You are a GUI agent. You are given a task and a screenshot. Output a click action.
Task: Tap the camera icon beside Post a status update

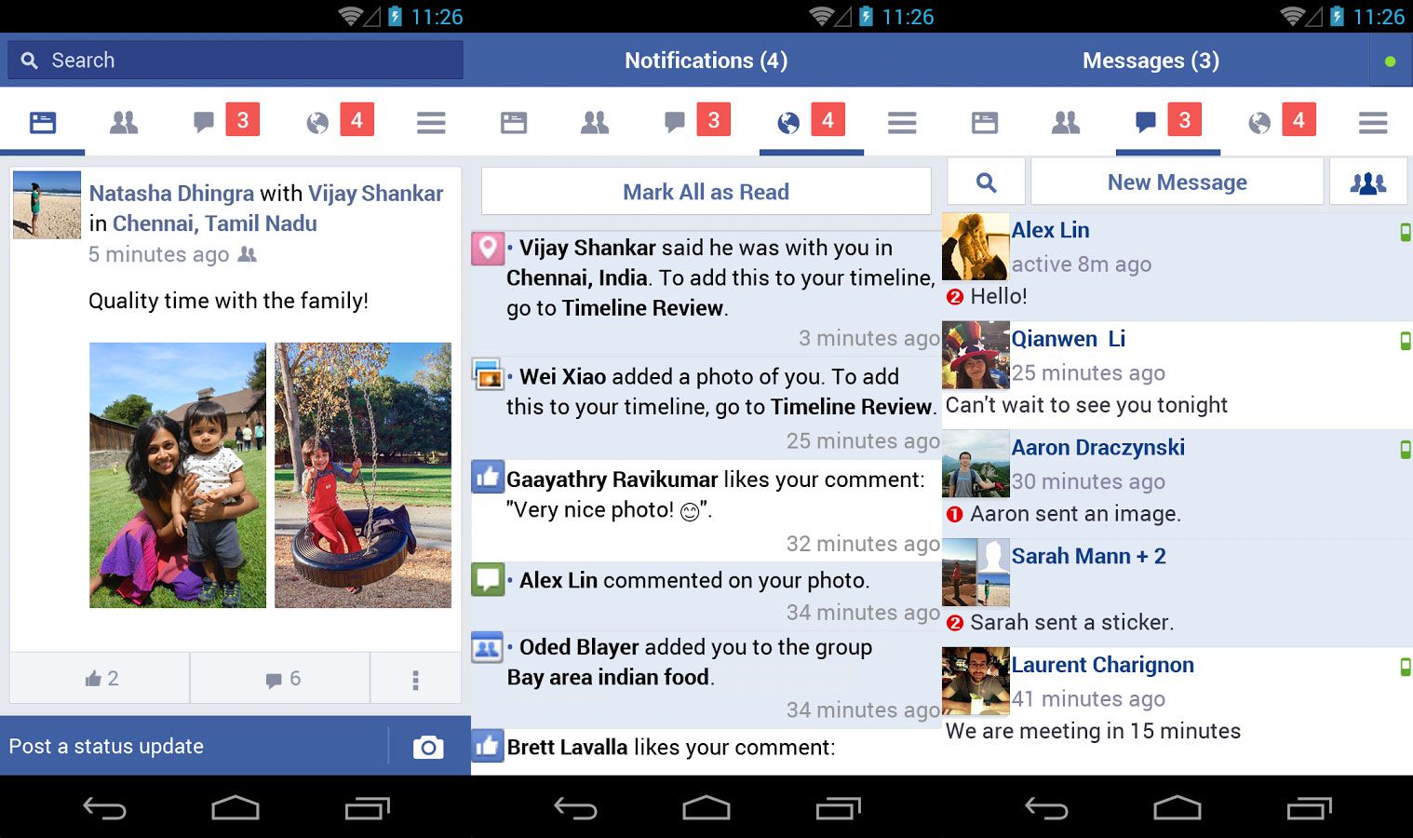(427, 746)
